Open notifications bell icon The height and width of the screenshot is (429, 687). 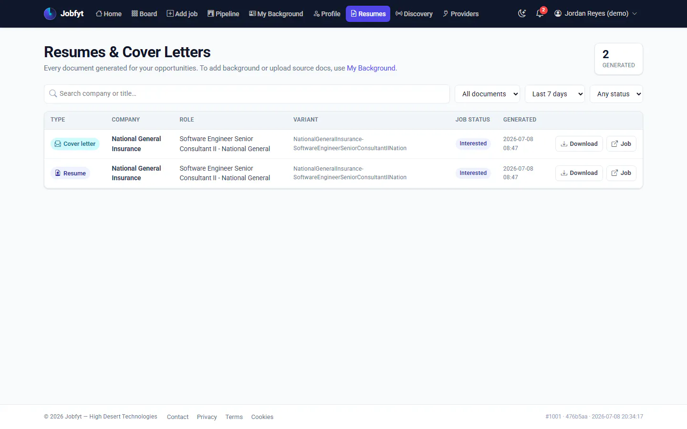pos(540,13)
